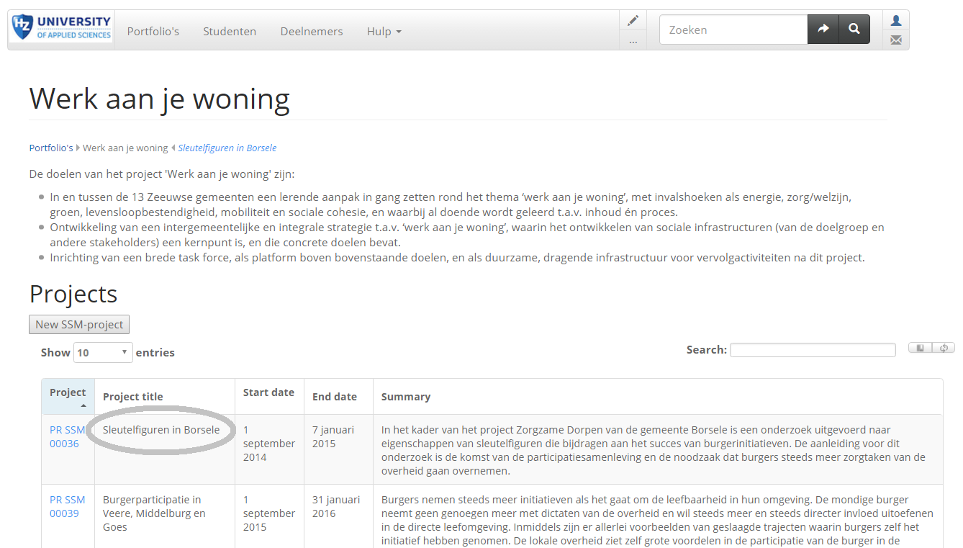Click the pencil edit icon
This screenshot has width=963, height=548.
633,19
